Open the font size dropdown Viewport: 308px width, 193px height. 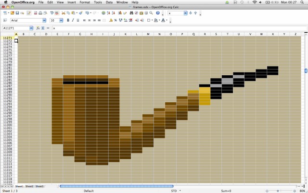pos(61,21)
